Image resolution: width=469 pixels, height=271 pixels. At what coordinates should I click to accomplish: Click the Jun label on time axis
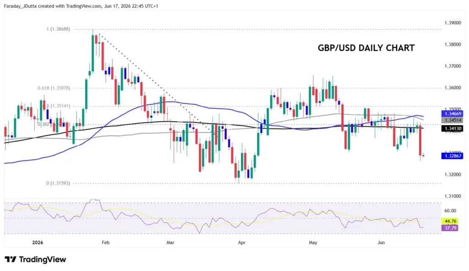(x=381, y=243)
